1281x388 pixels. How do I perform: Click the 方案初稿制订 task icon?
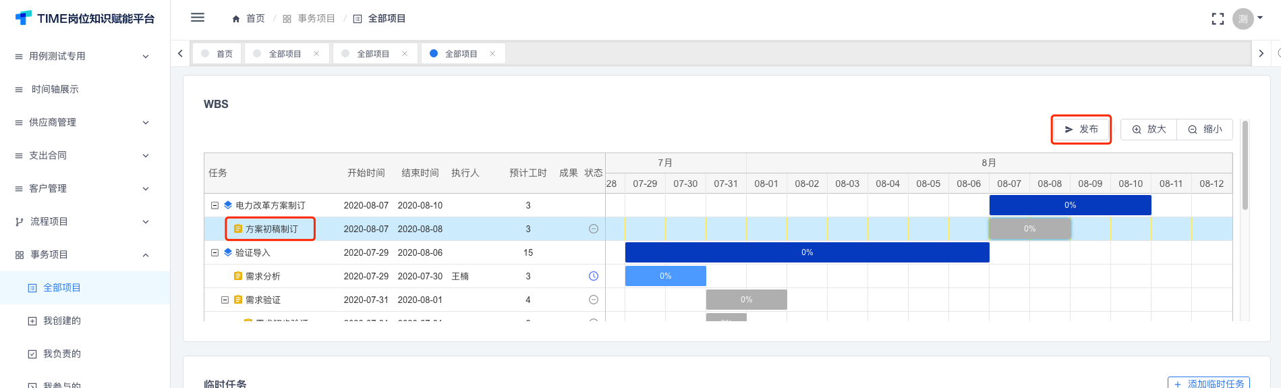pos(238,229)
